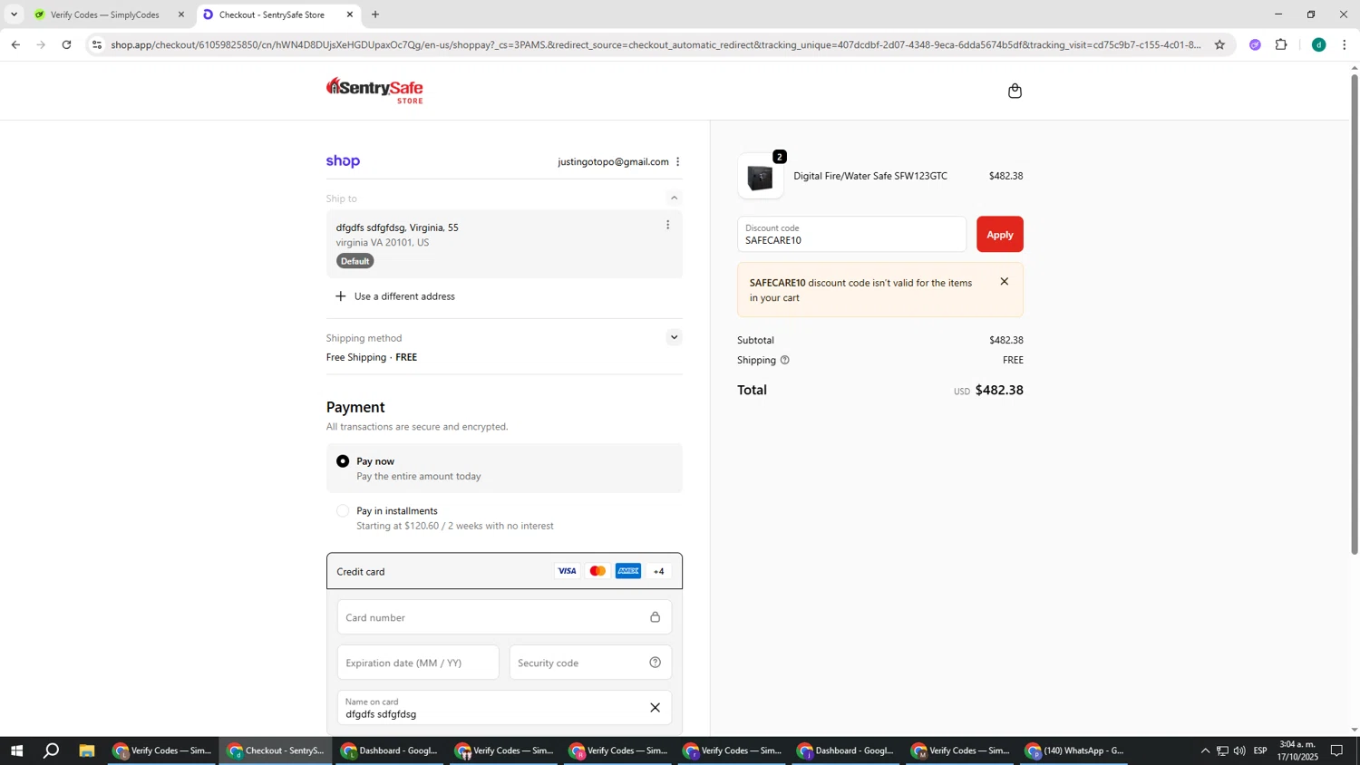
Task: Click the shipping info question mark icon
Action: (785, 361)
